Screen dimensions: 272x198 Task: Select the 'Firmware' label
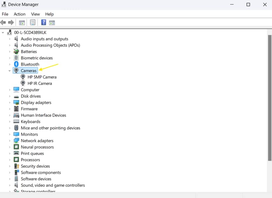pyautogui.click(x=29, y=109)
